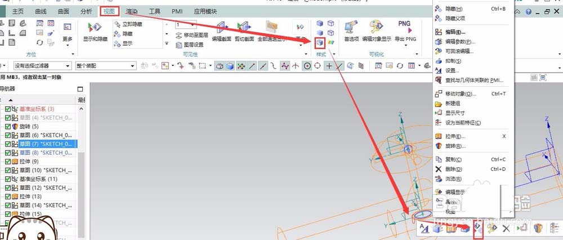Click the face analysis colored style icon
Viewport: 563px width, 240px height.
pyautogui.click(x=330, y=42)
